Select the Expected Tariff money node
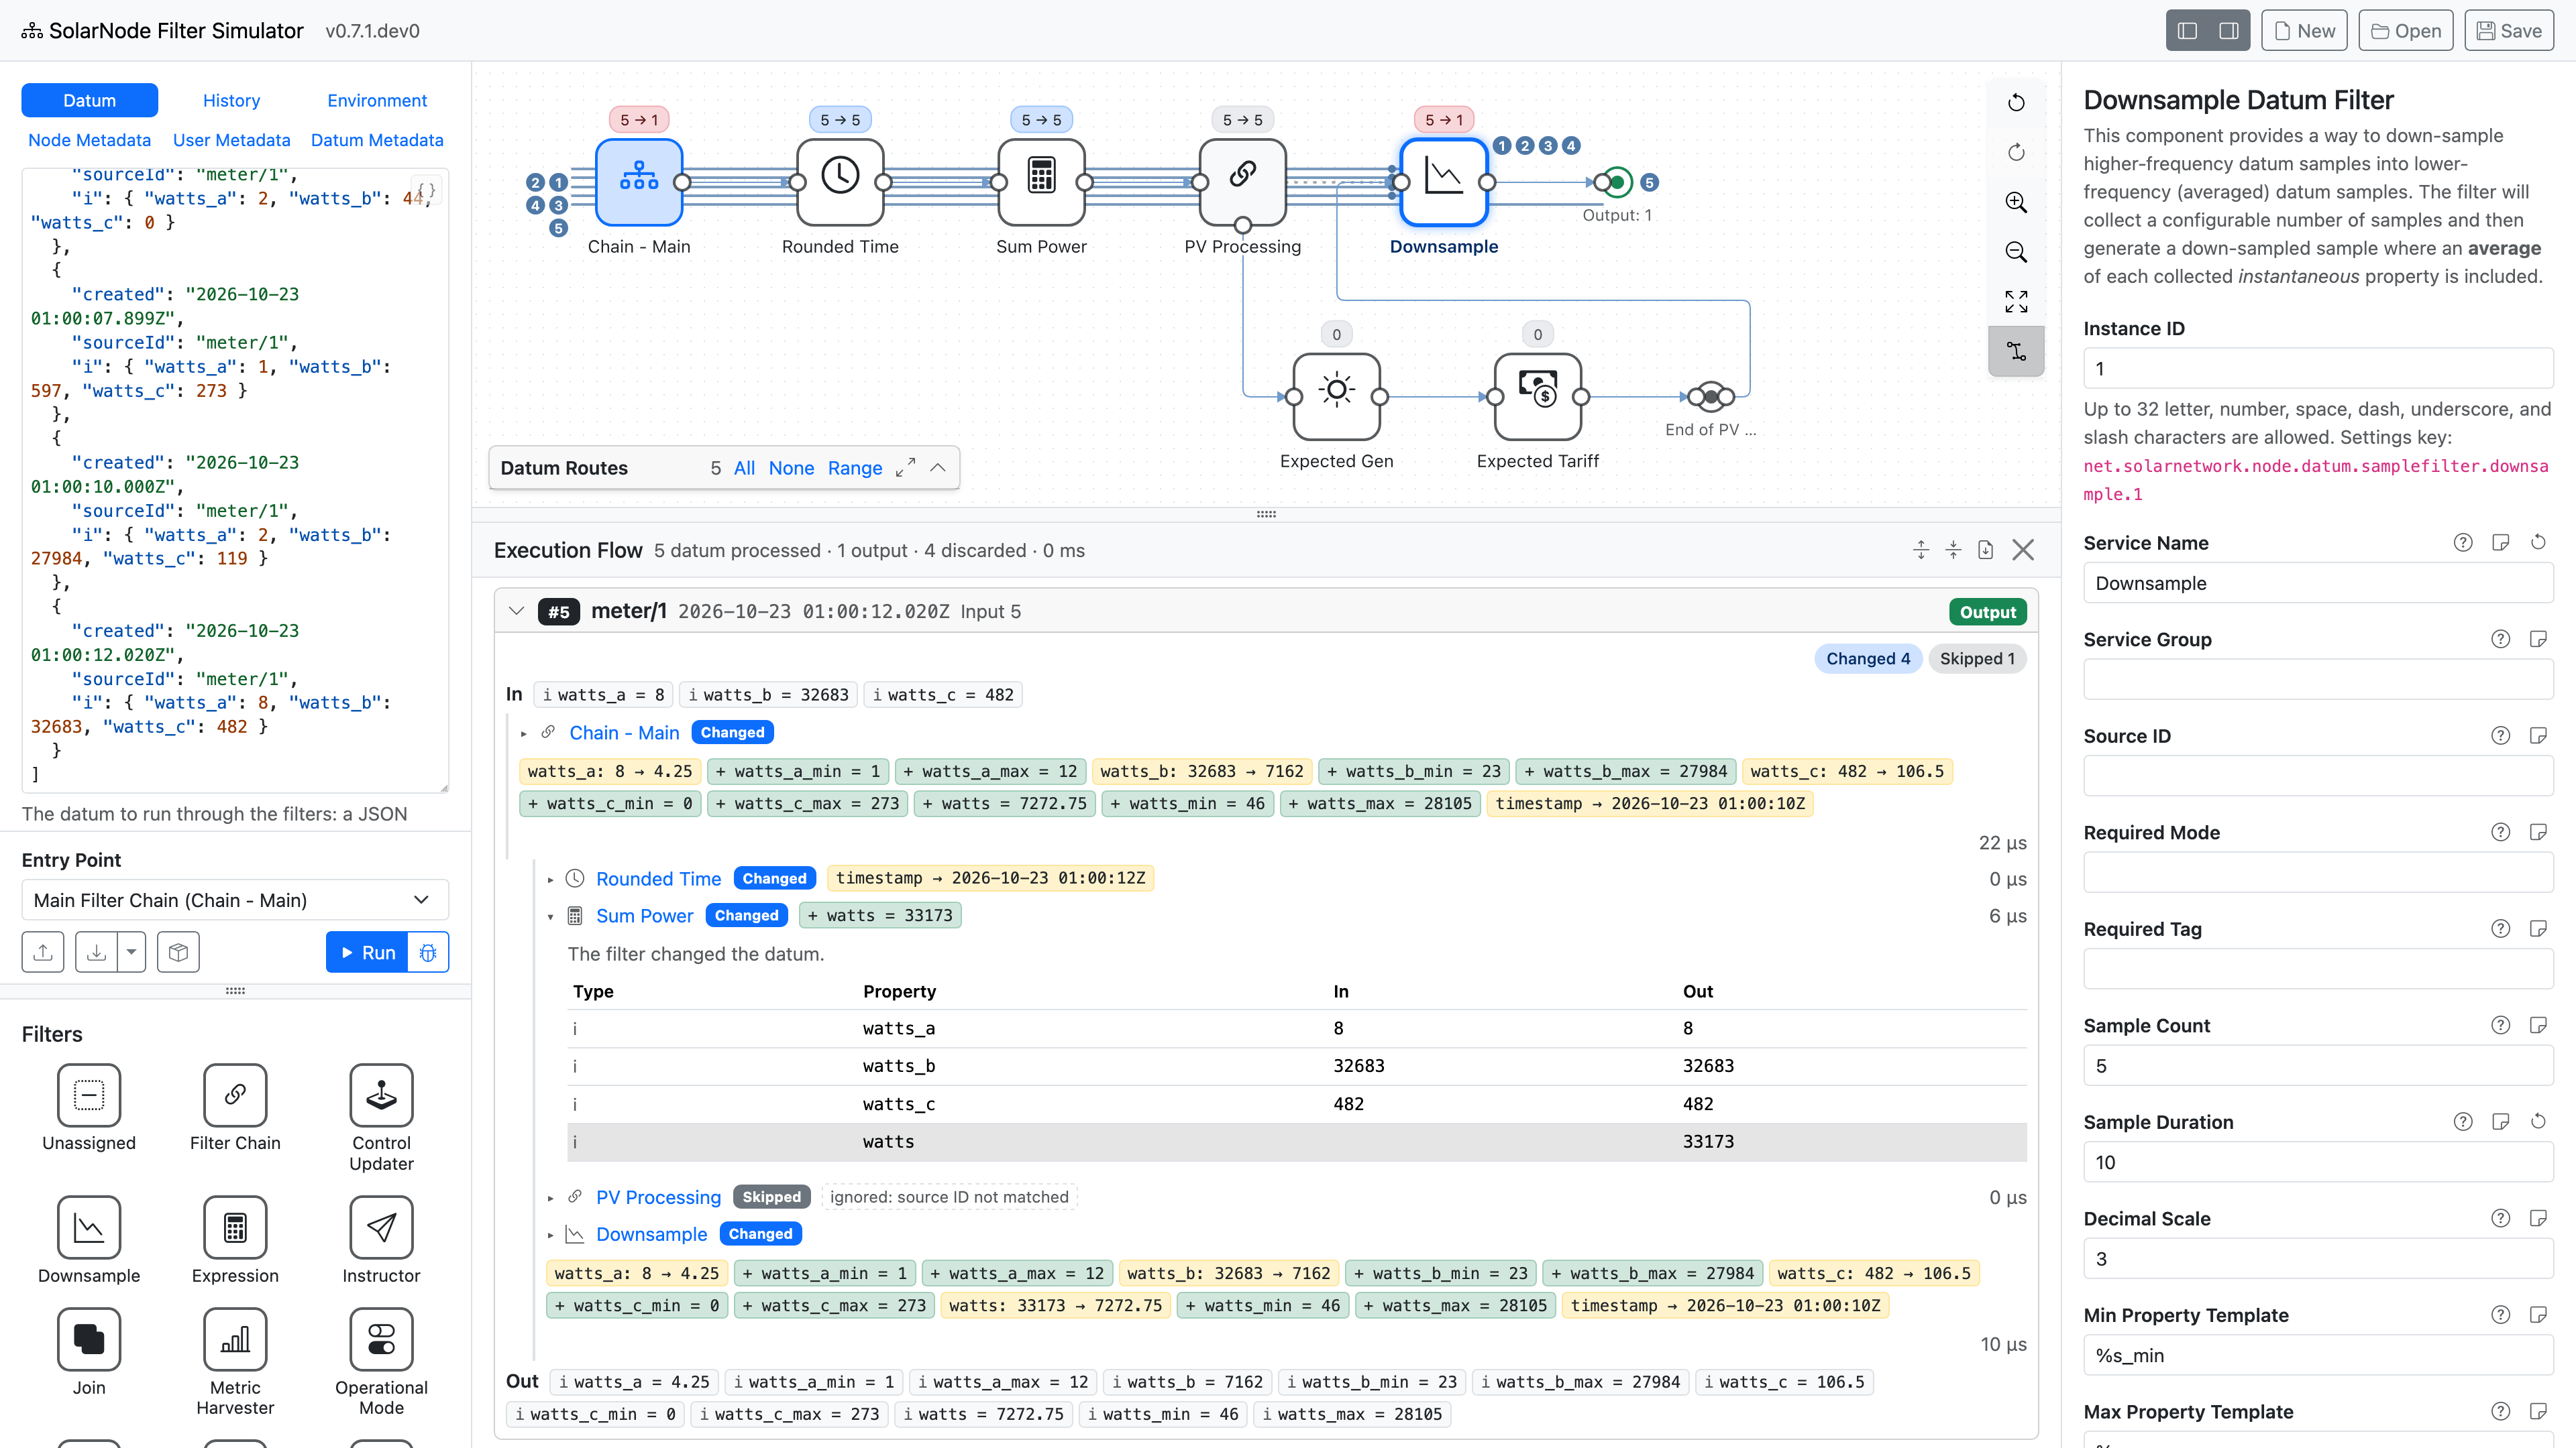This screenshot has height=1448, width=2576. coord(1537,397)
